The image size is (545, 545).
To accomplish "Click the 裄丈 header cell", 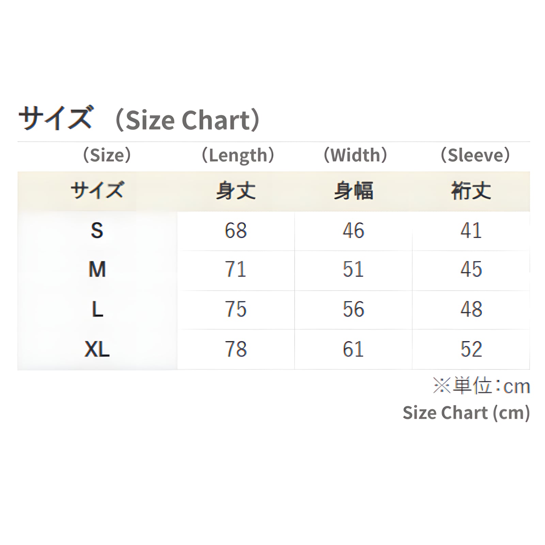I will [471, 191].
